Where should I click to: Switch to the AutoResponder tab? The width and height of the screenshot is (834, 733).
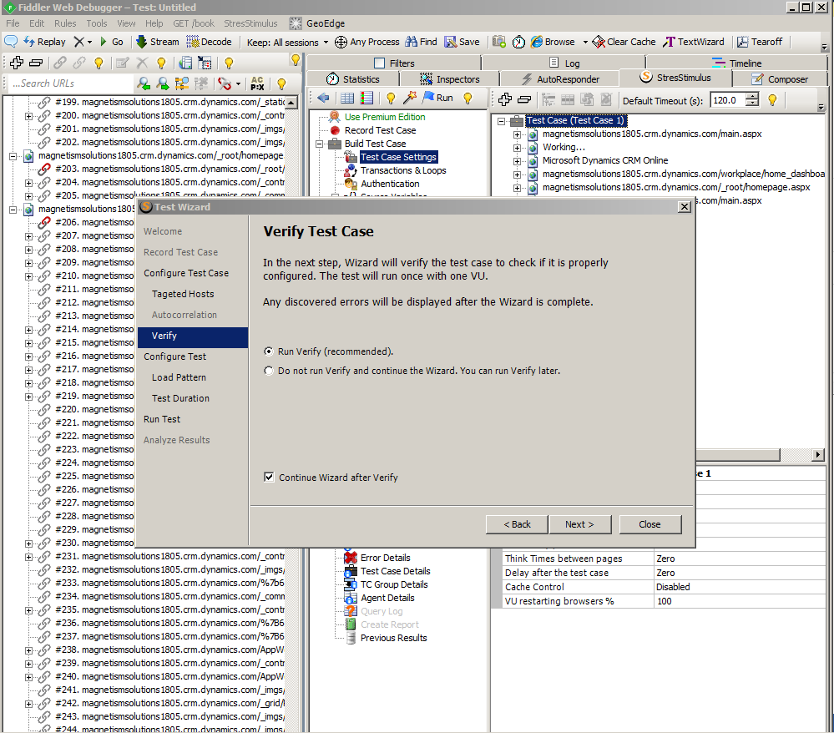click(x=559, y=79)
